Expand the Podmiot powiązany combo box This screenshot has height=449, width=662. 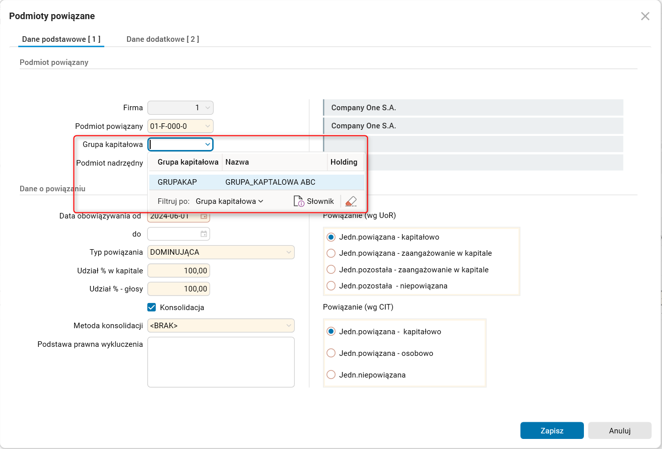208,126
